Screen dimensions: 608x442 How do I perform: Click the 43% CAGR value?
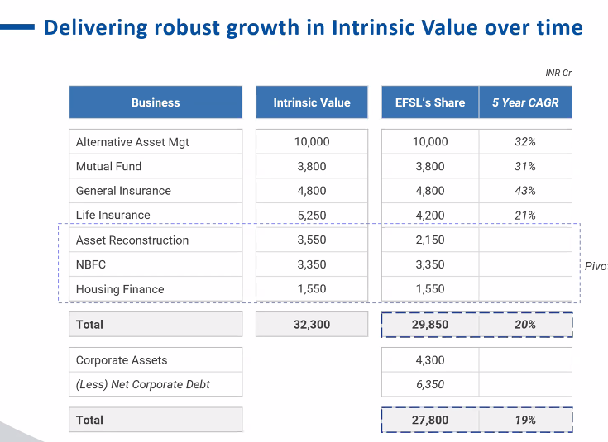tap(525, 191)
